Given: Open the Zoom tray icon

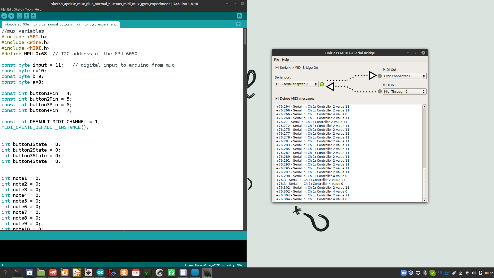Looking at the screenshot, I should 403,273.
